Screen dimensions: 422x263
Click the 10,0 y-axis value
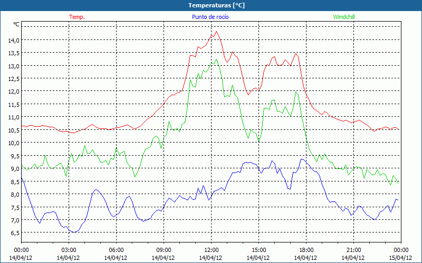coord(14,143)
